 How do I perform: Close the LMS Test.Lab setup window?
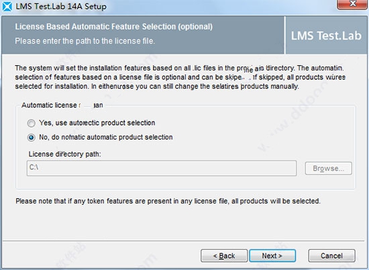[352, 4]
